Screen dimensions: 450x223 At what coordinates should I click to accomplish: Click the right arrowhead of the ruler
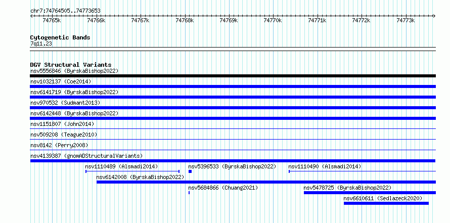coord(434,16)
